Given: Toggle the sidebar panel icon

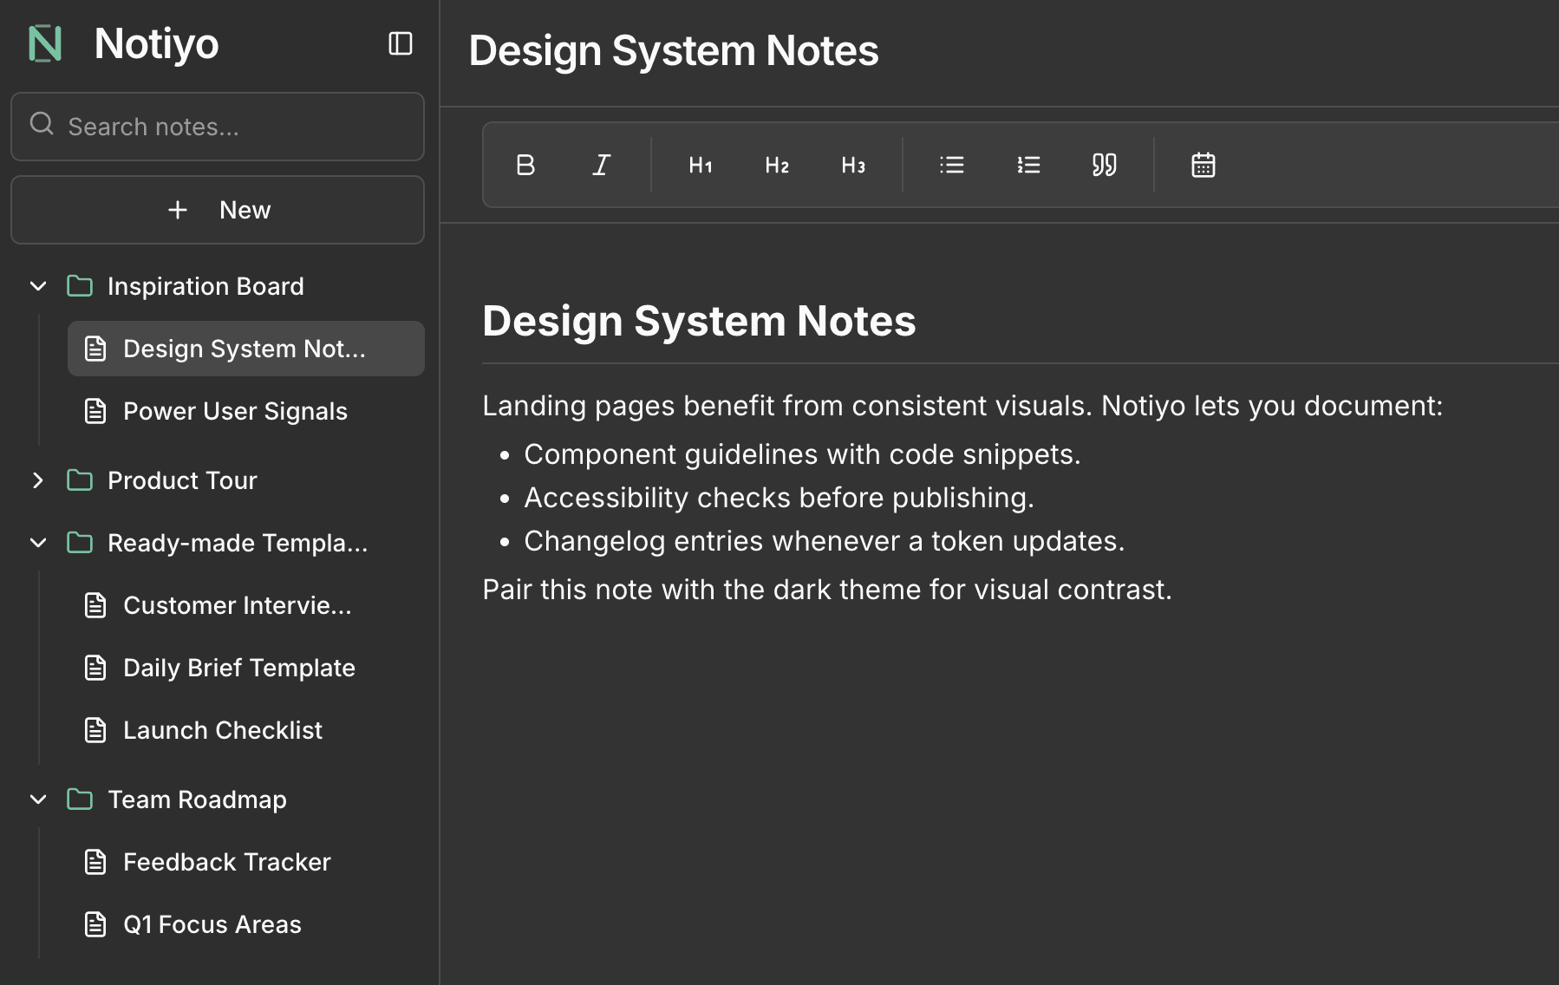Looking at the screenshot, I should tap(400, 43).
